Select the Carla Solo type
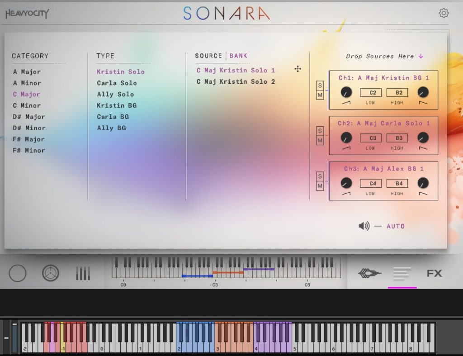The width and height of the screenshot is (463, 356). tap(117, 83)
